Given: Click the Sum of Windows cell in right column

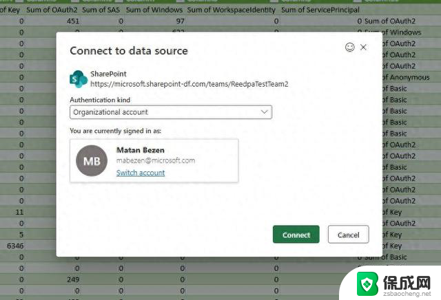Looking at the screenshot, I should [x=402, y=32].
